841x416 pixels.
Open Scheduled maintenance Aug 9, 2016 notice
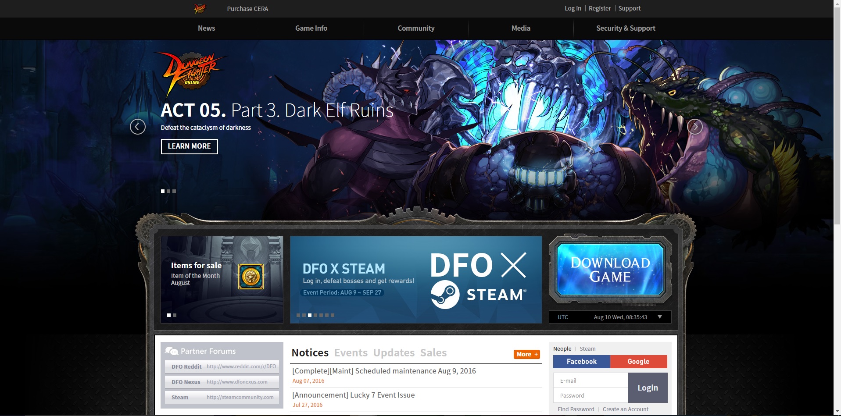384,371
